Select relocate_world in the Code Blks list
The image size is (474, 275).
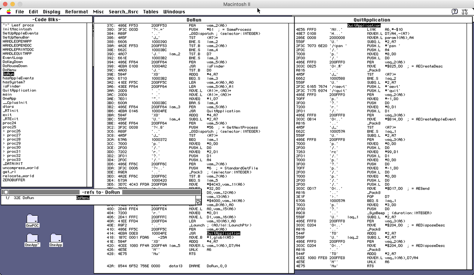tap(18, 176)
